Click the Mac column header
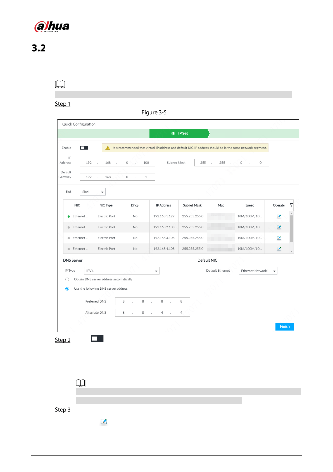 tap(221, 205)
